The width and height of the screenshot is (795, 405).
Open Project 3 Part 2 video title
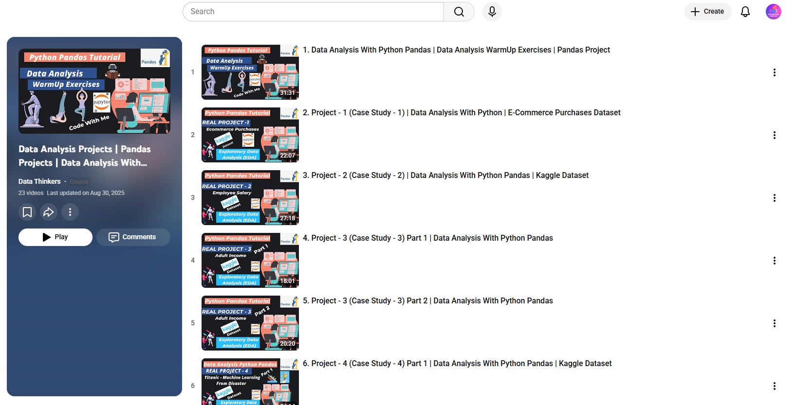428,300
